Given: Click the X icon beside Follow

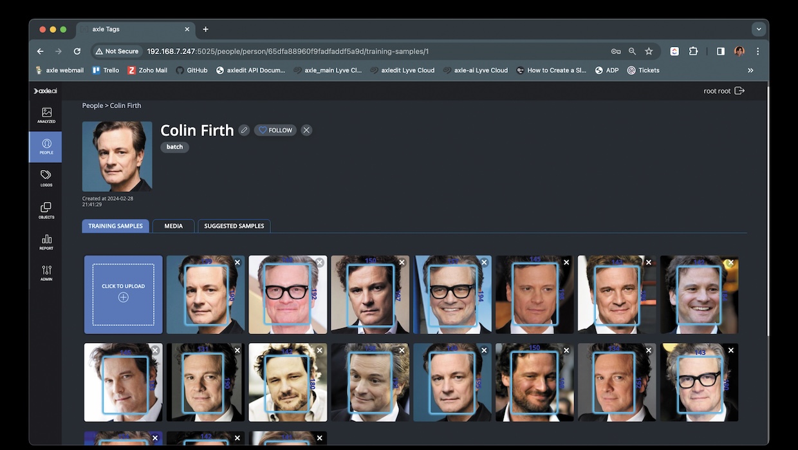Looking at the screenshot, I should tap(306, 130).
